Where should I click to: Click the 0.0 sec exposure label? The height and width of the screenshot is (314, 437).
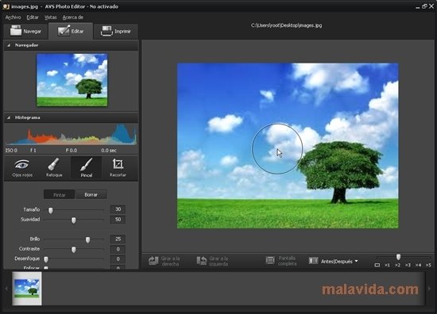pos(109,150)
